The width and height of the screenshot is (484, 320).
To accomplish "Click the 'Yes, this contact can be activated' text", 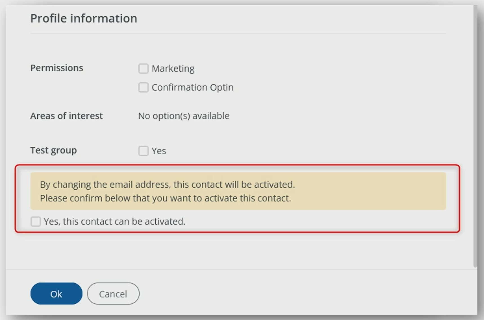I will tap(115, 222).
